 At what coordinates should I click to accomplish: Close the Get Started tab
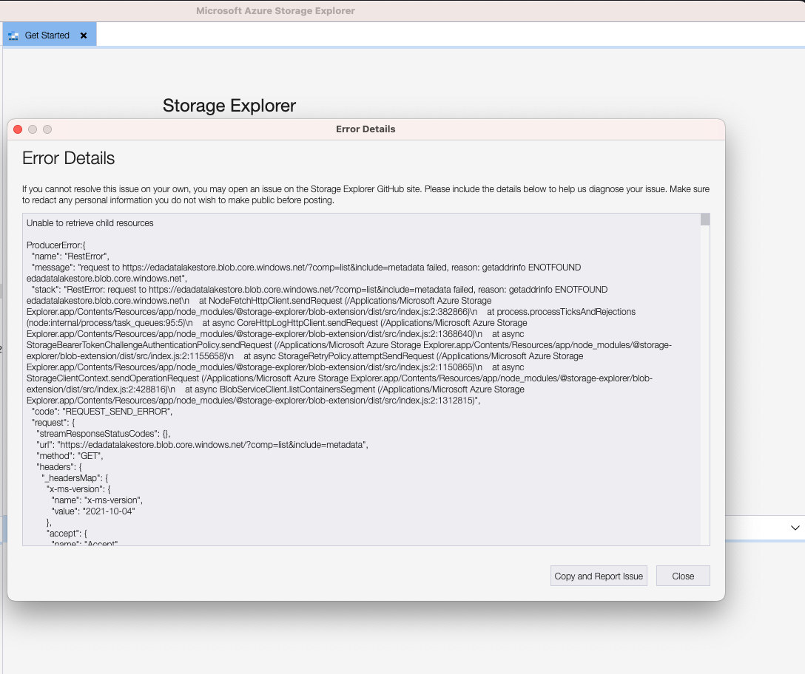84,36
